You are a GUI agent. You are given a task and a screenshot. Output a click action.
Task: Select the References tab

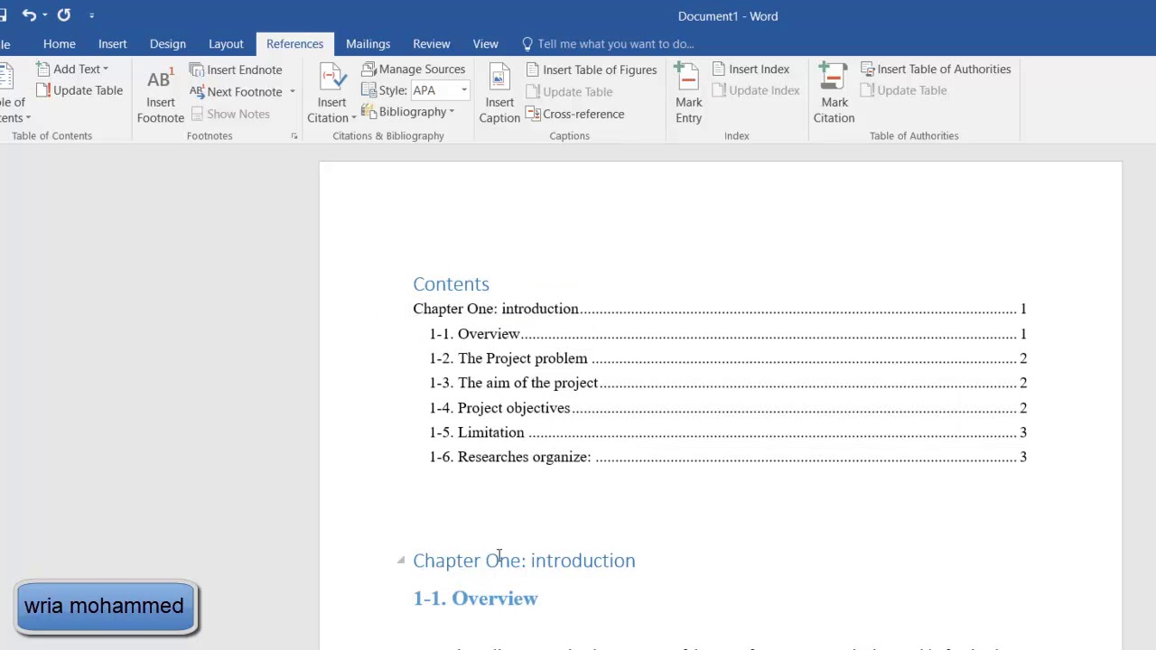pyautogui.click(x=294, y=43)
